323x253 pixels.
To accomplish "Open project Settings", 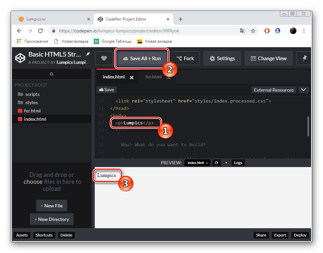I will pos(222,58).
